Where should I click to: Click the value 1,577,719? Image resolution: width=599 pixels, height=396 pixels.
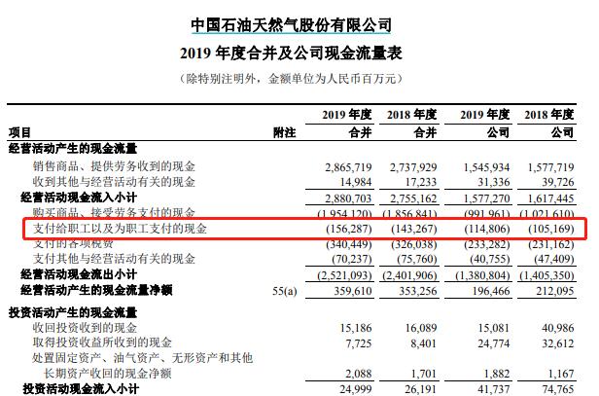pos(550,167)
